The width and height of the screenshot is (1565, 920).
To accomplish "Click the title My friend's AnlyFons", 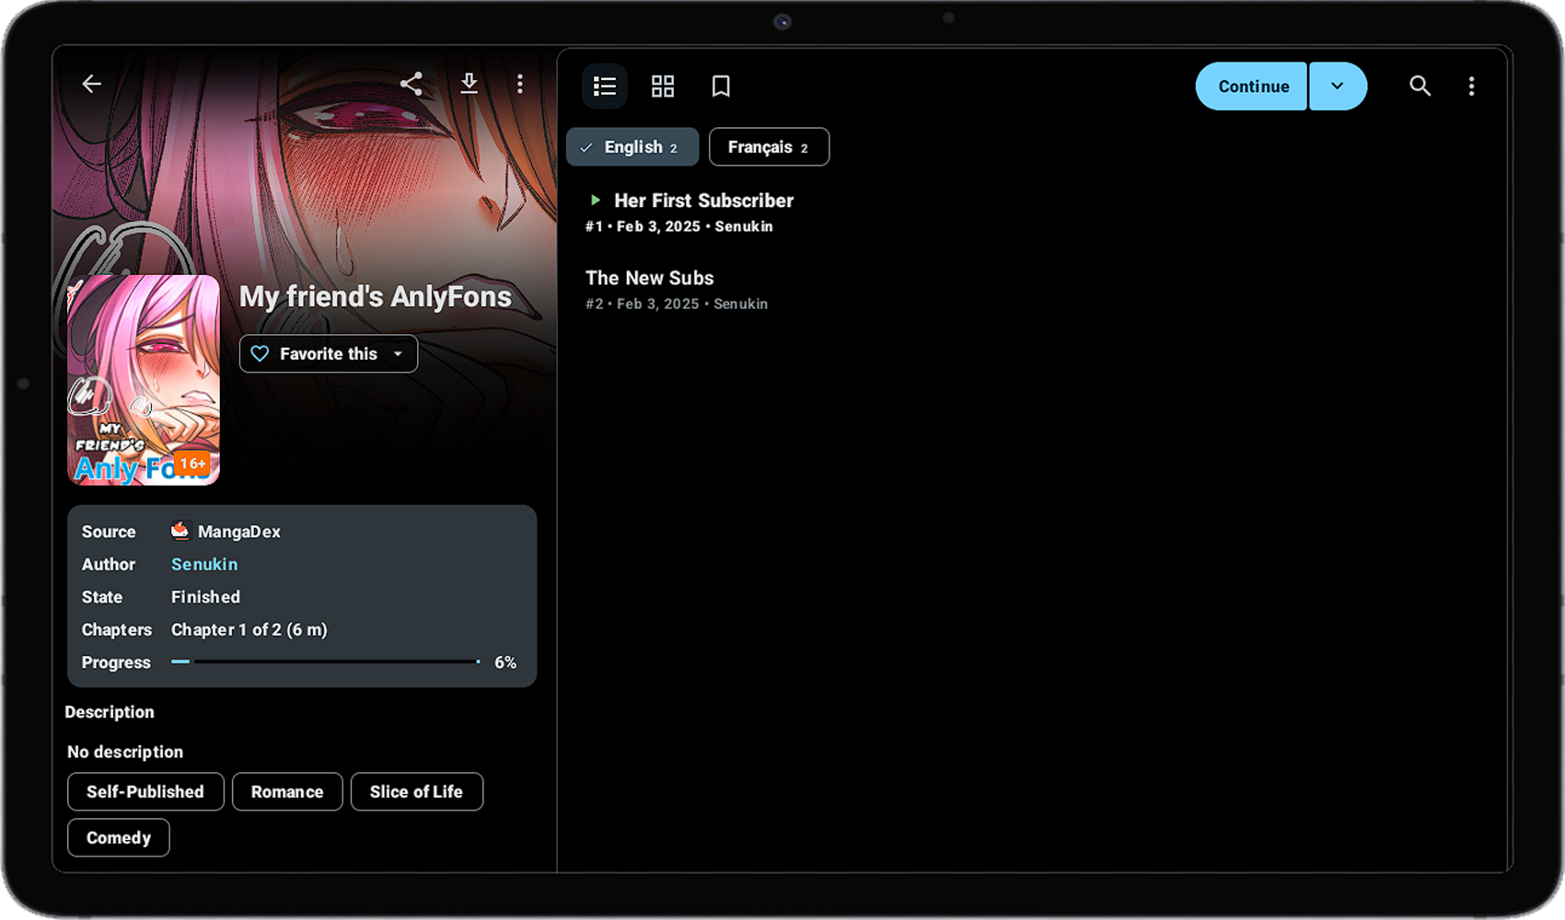I will point(376,296).
